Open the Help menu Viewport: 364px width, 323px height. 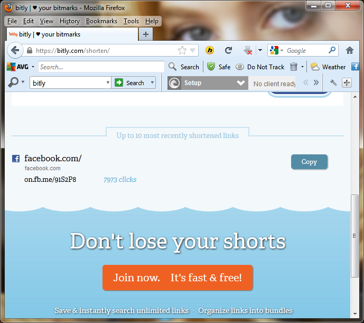click(x=152, y=21)
